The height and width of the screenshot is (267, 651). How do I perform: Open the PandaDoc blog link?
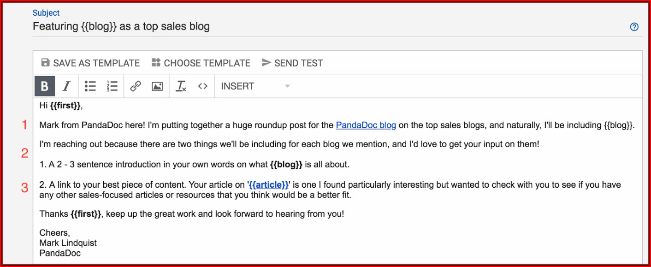pyautogui.click(x=366, y=125)
